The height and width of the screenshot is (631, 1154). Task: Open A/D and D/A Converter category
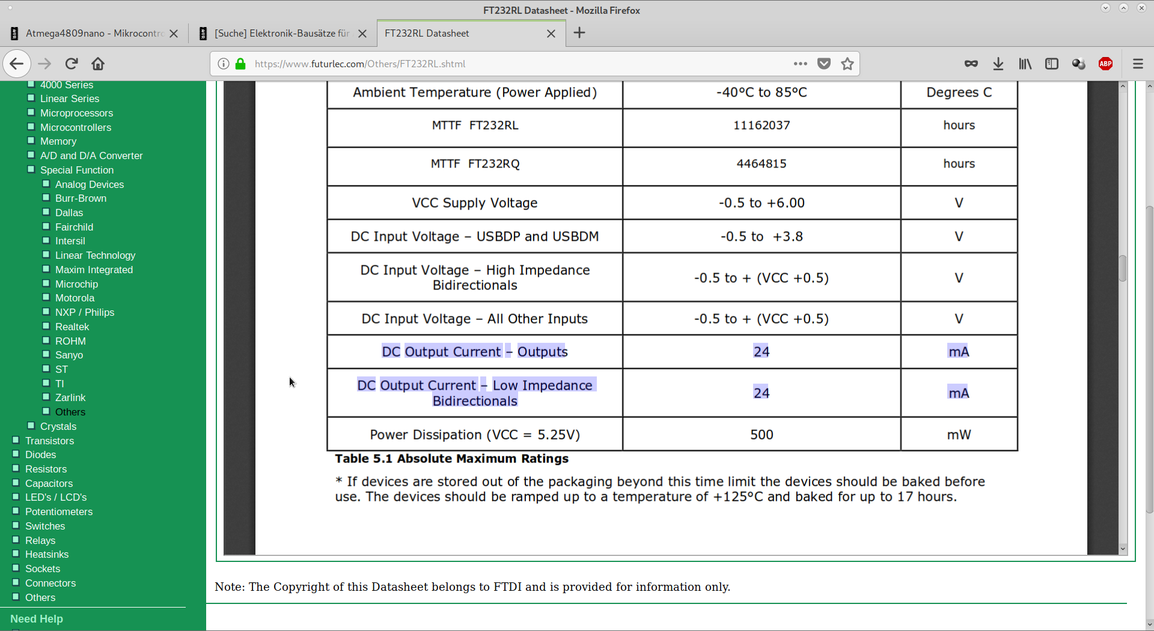point(91,155)
